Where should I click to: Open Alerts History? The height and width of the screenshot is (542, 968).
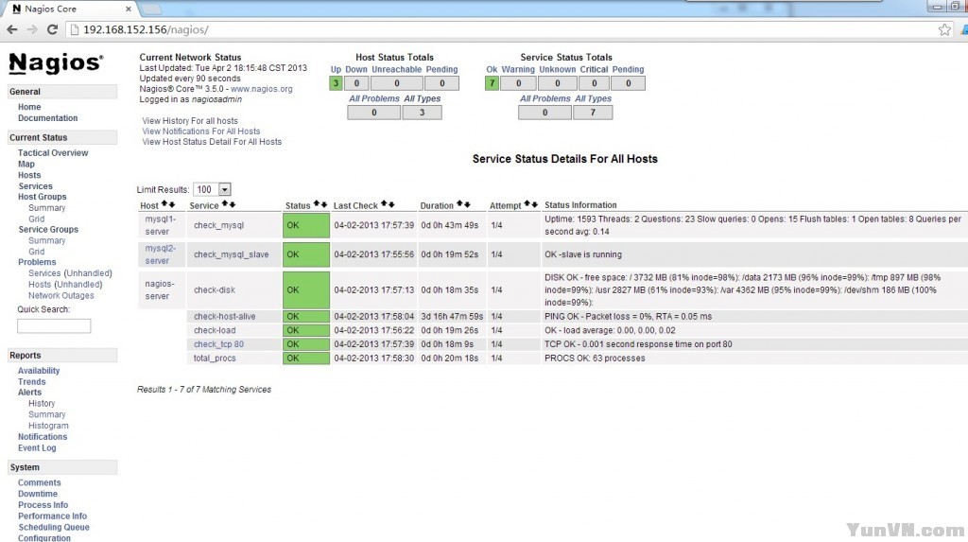pos(42,403)
